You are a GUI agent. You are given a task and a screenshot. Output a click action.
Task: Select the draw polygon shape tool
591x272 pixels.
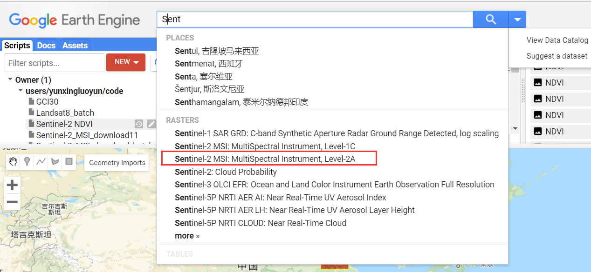(55, 162)
